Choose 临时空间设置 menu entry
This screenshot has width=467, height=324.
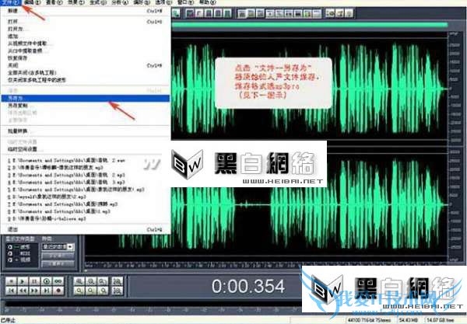(86, 149)
